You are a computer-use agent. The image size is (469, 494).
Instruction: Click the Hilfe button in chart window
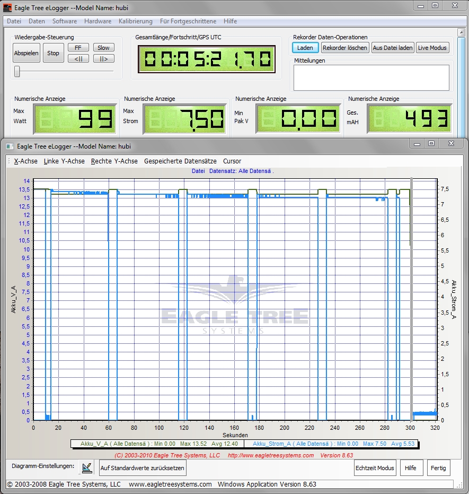(x=410, y=468)
